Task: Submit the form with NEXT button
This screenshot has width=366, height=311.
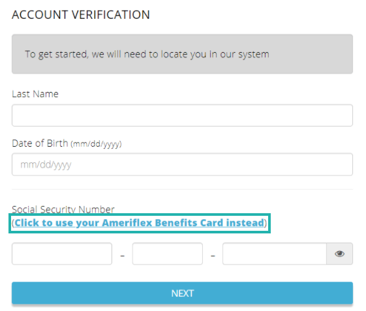Action: (182, 293)
